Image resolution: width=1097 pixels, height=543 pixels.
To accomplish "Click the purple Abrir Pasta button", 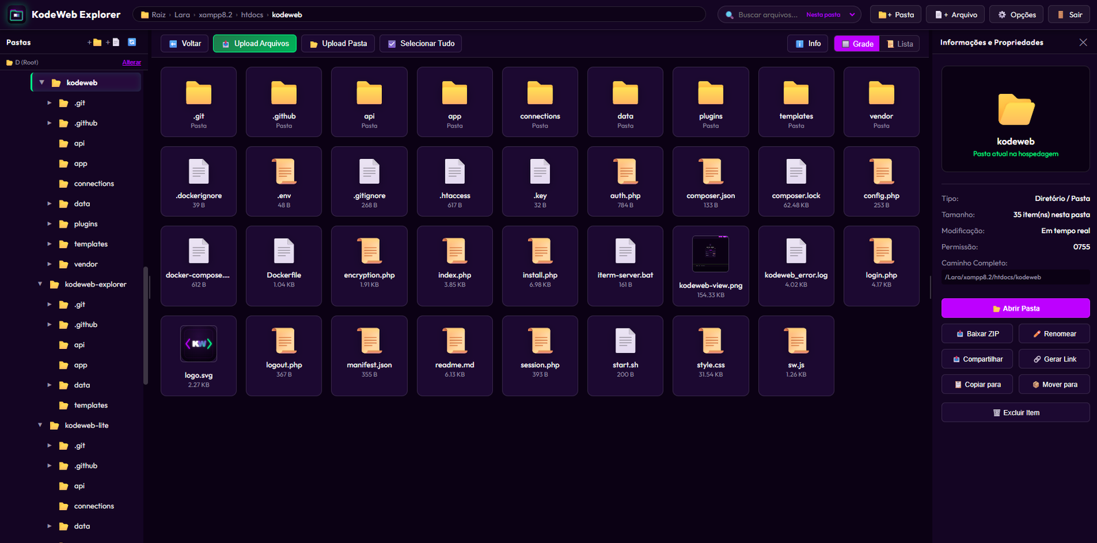I will [1015, 309].
